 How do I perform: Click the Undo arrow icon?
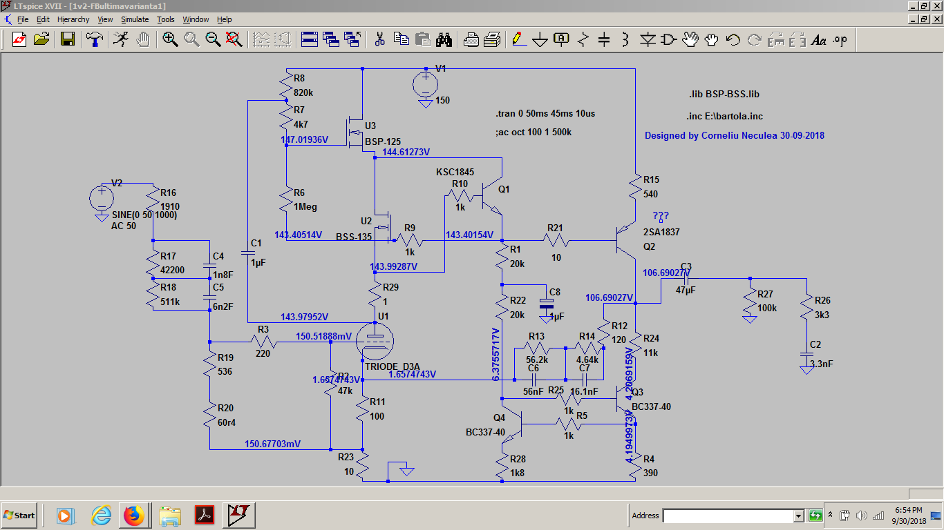coord(733,39)
